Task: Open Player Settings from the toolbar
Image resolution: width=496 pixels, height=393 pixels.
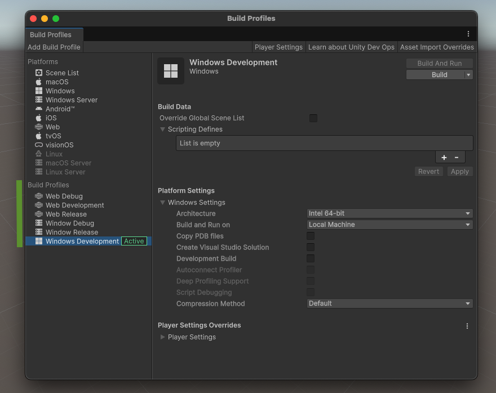Action: (278, 47)
